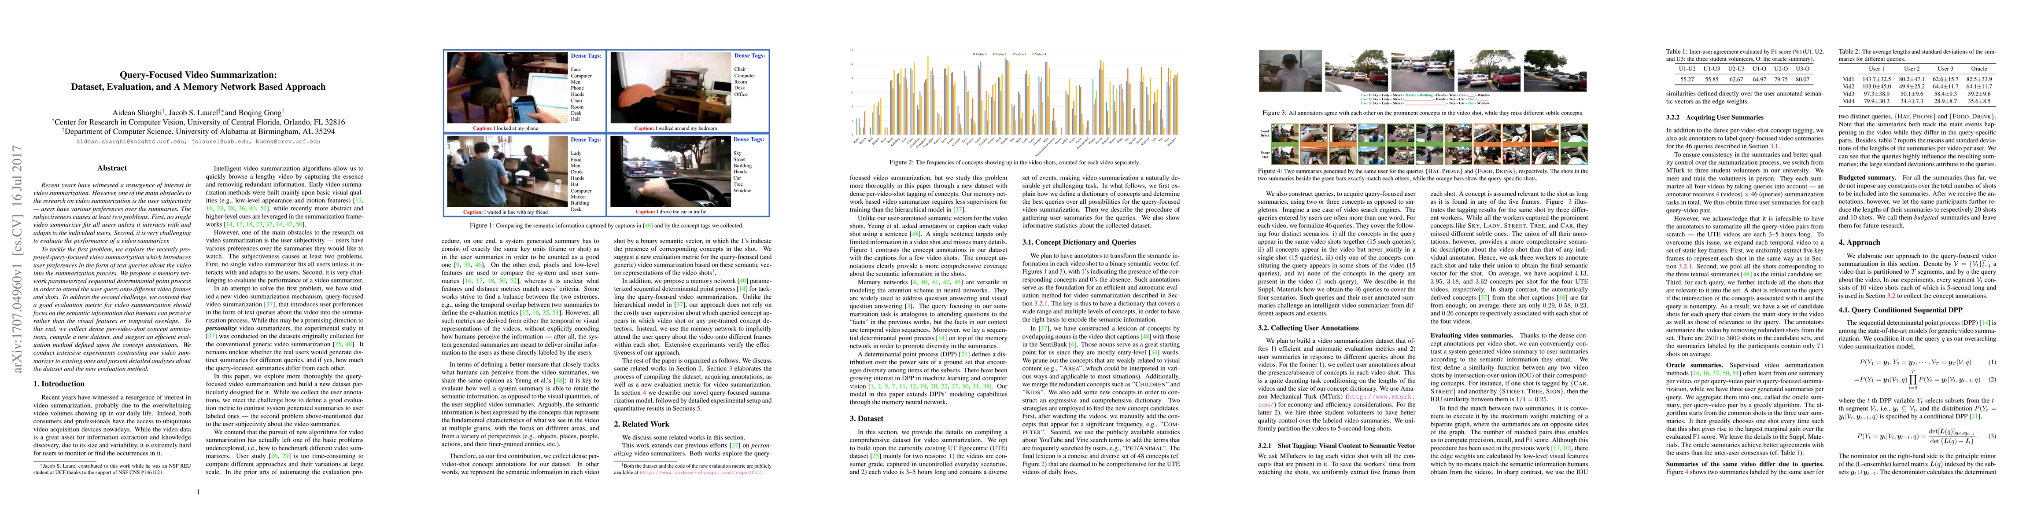Click the bgong@crcv.ucf.edu email address
This screenshot has width=2041, height=528.
coord(289,142)
